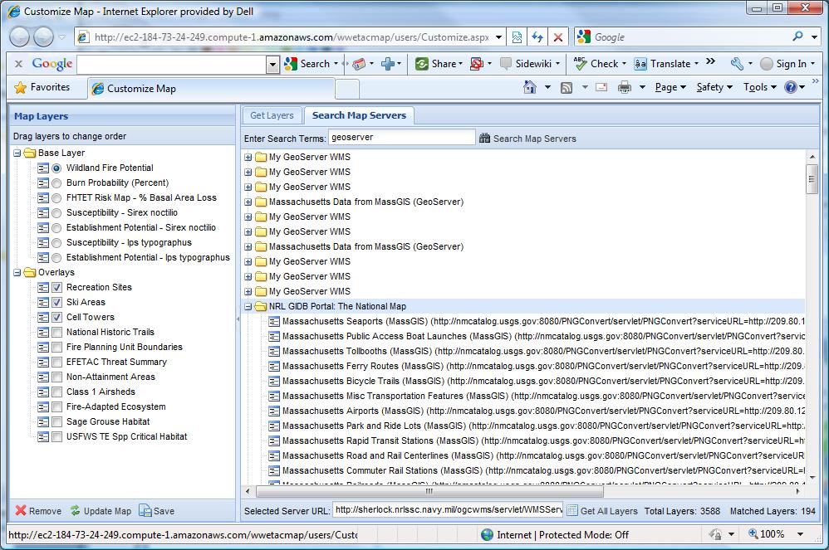Open the Translate menu in Google toolbar

(666, 64)
